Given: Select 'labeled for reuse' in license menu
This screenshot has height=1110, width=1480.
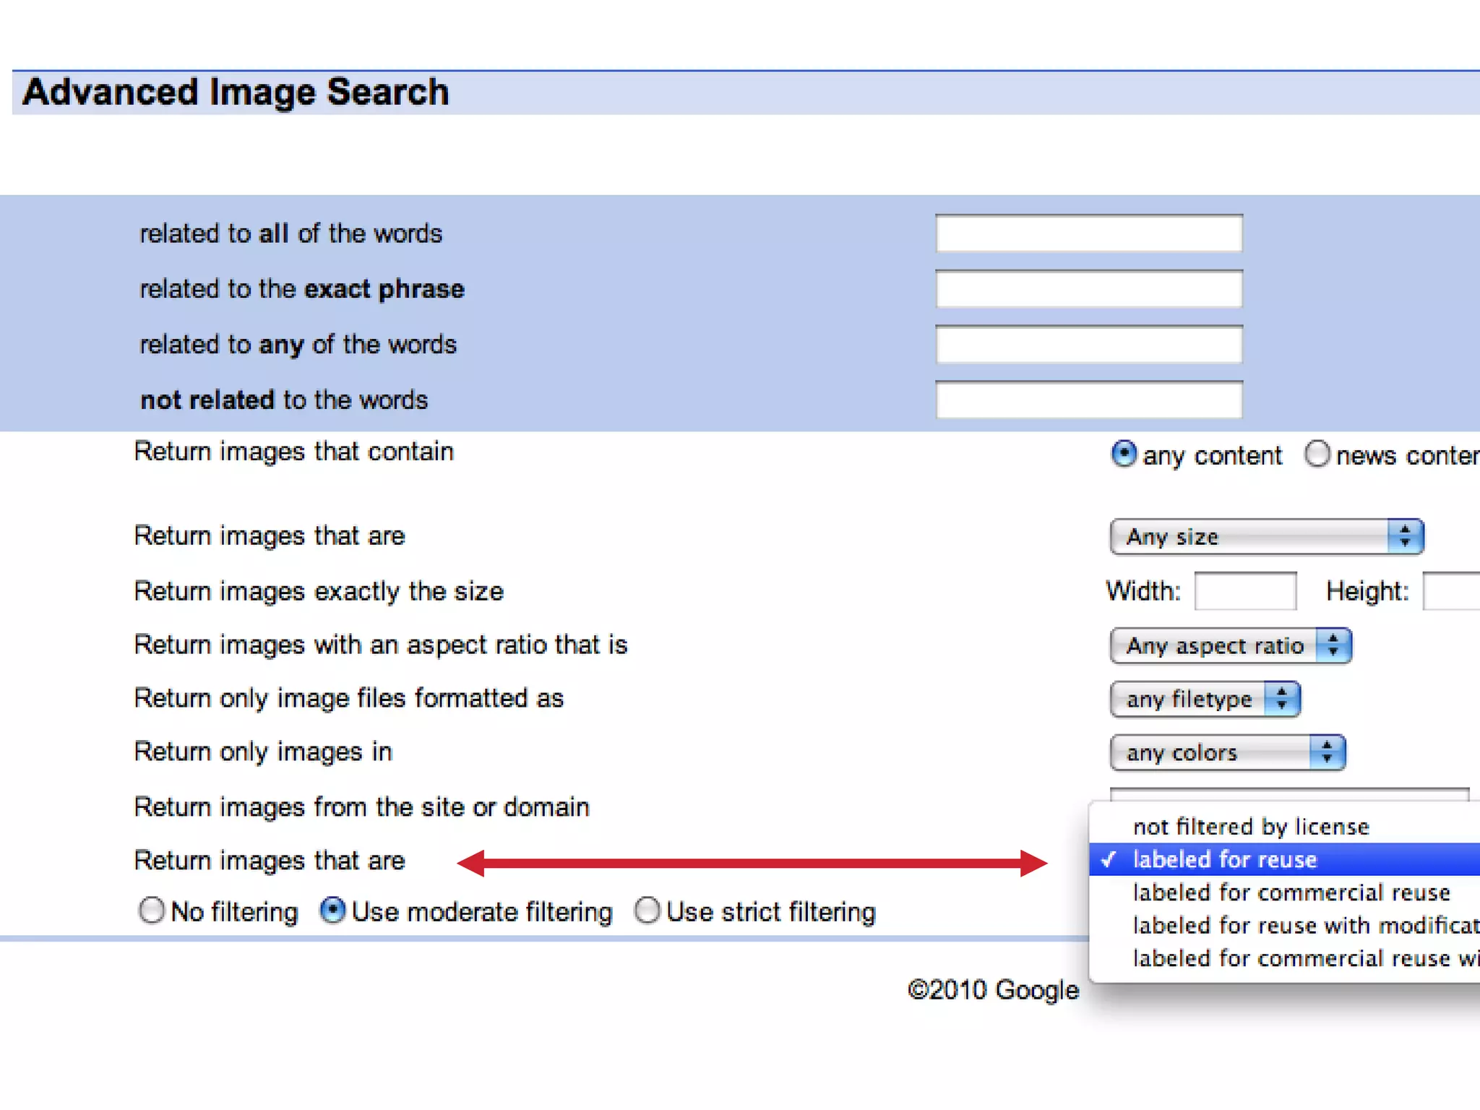Looking at the screenshot, I should (1224, 859).
